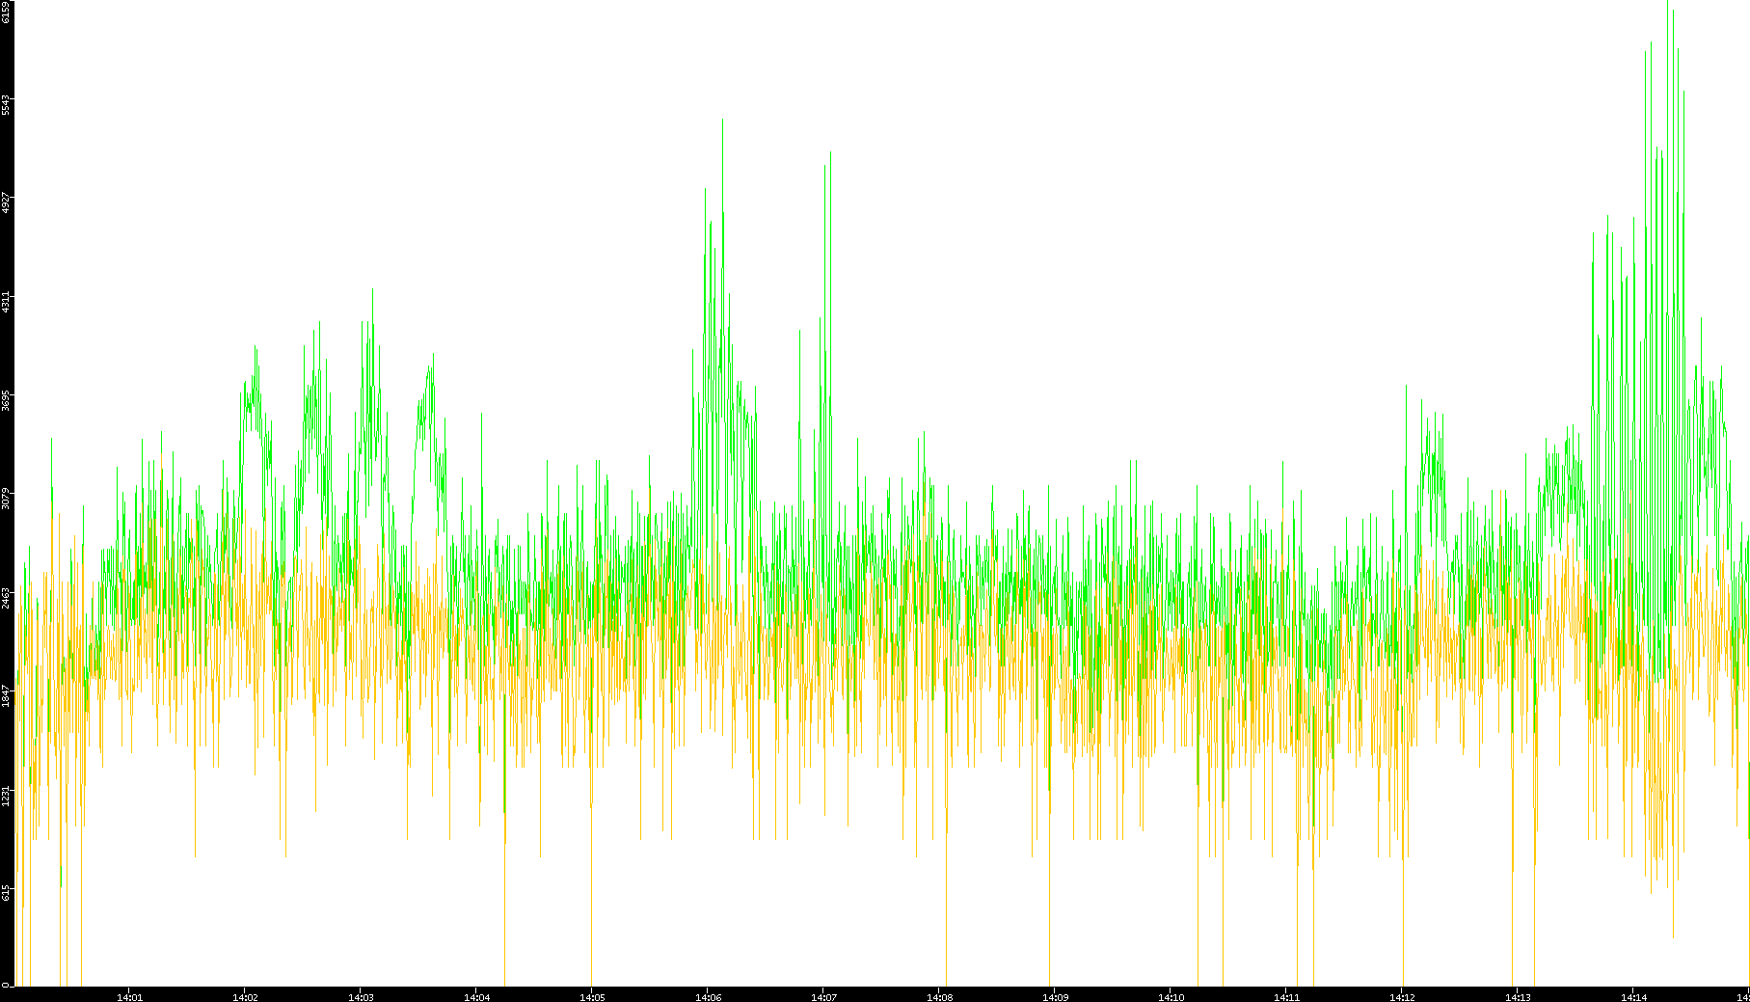The height and width of the screenshot is (1002, 1750).
Task: Click the 3695 vertical axis label
Action: [x=6, y=400]
